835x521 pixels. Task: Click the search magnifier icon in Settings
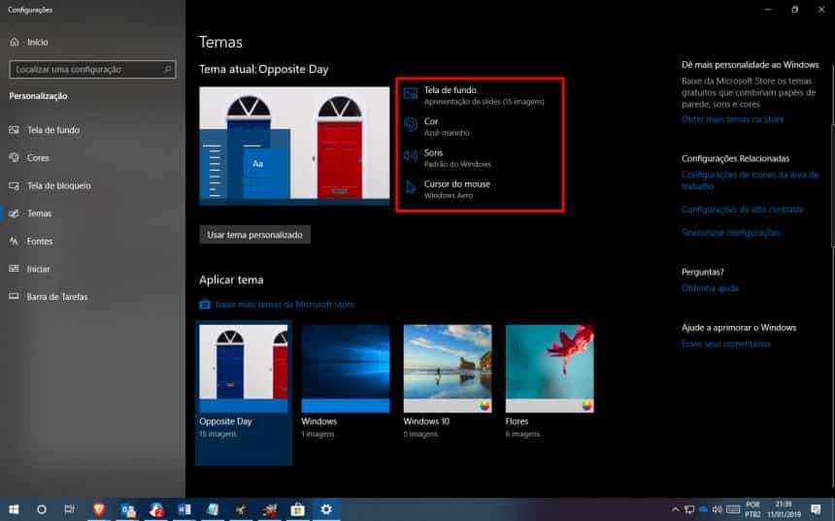[x=167, y=69]
